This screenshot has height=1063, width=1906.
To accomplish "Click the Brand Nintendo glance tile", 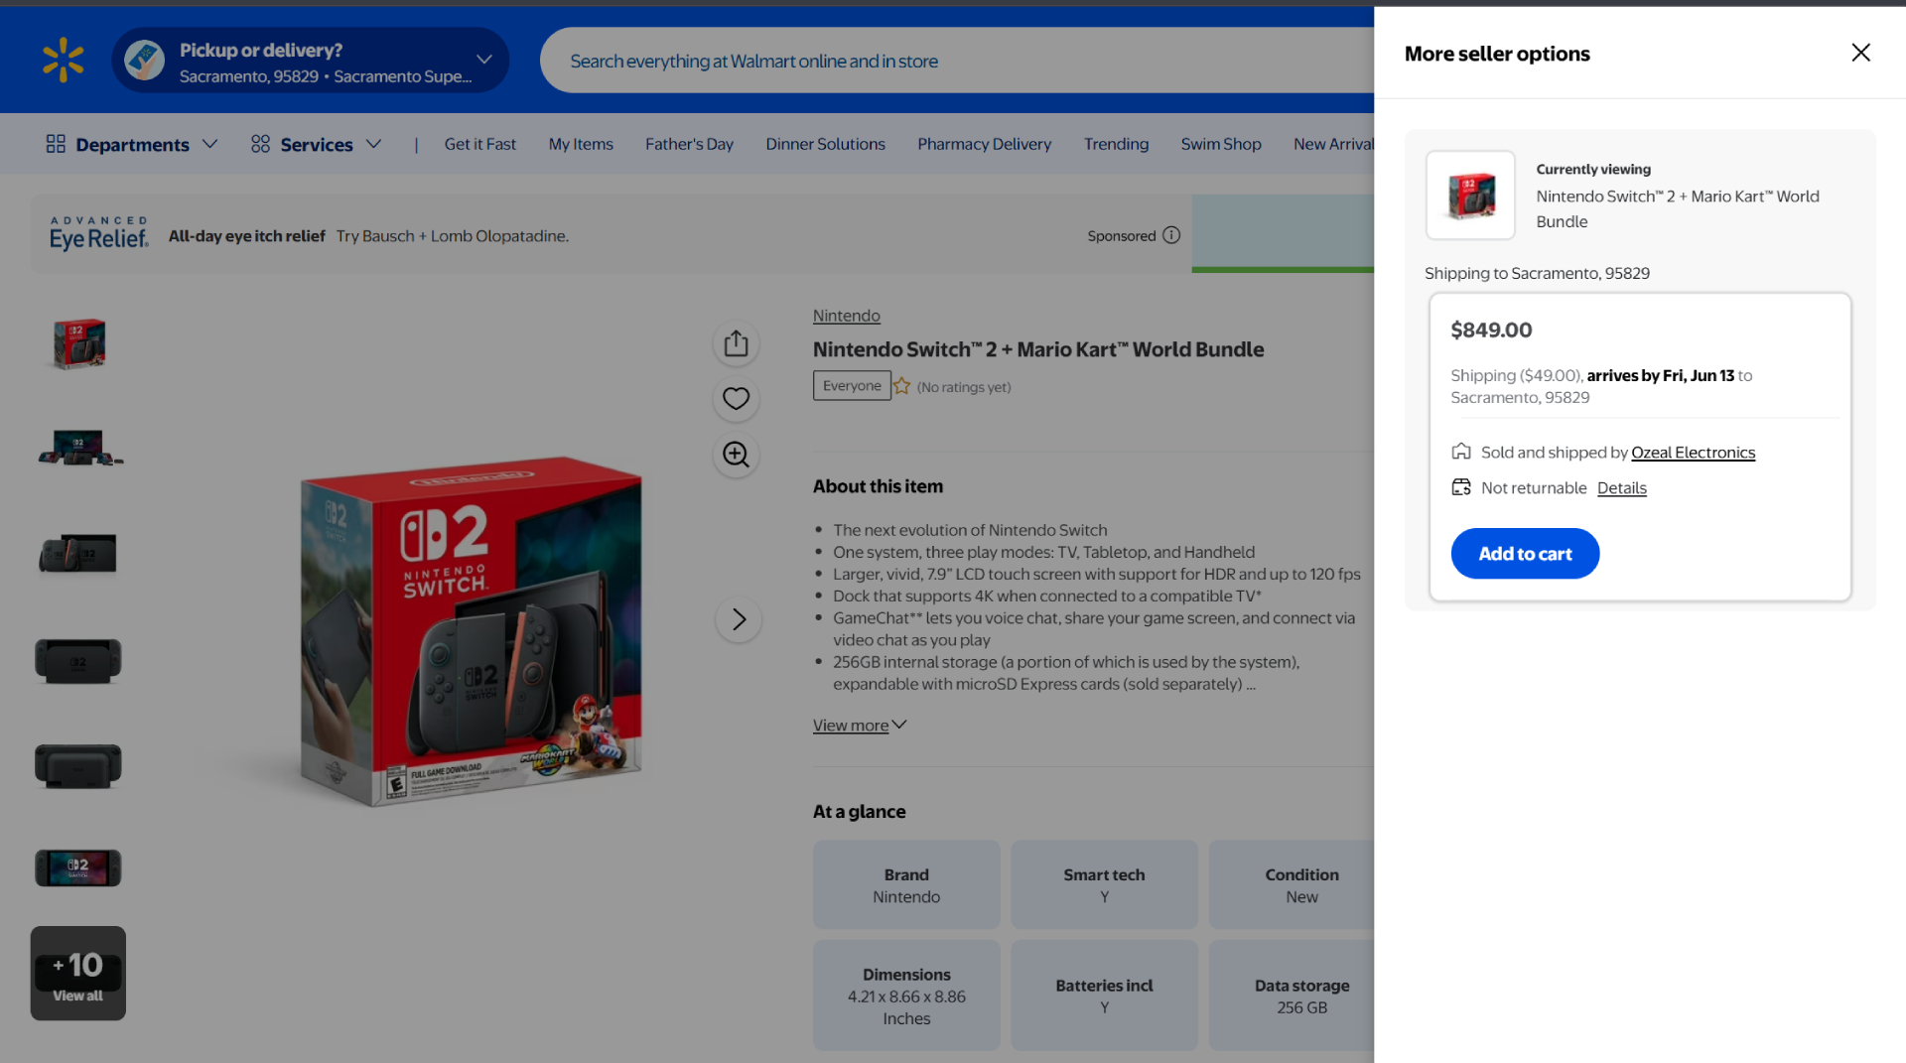I will click(x=906, y=885).
